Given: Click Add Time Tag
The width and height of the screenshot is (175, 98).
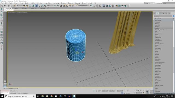Looking at the screenshot, I should tap(126, 93).
